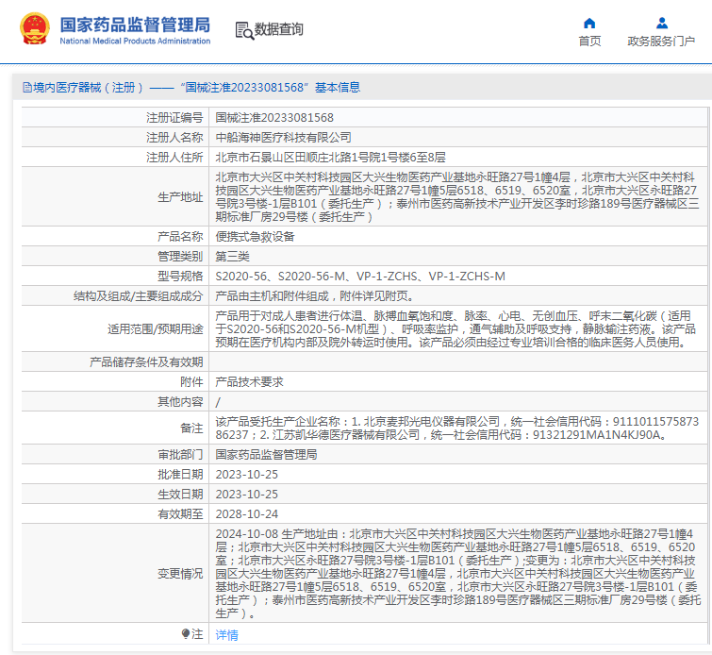Select product name 便携式急救设备
712x655 pixels.
pos(255,236)
